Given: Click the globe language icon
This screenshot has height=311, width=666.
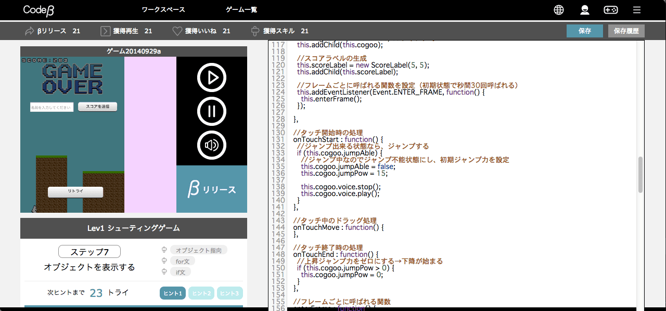Looking at the screenshot, I should tap(559, 10).
